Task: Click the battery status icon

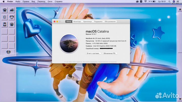Action: [x=154, y=2]
